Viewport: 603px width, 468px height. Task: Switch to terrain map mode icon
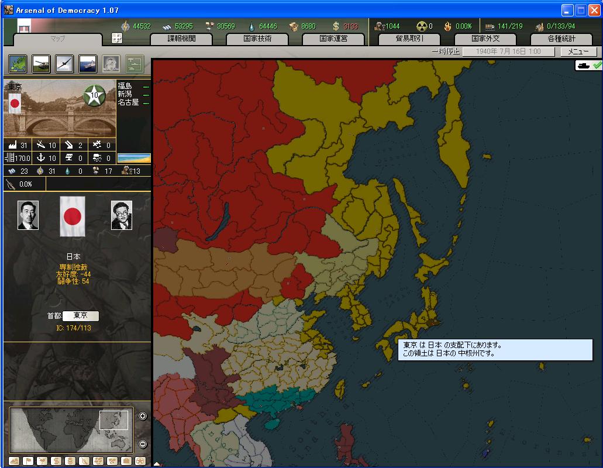coord(15,461)
